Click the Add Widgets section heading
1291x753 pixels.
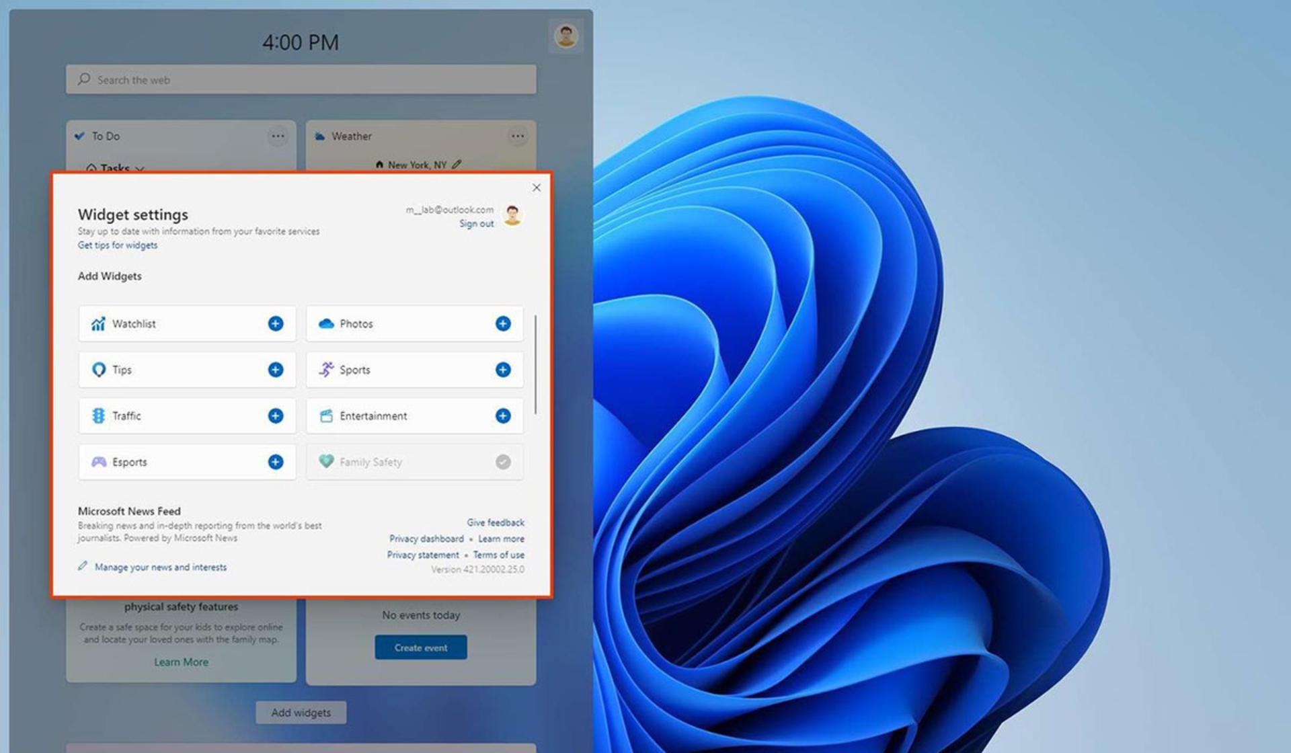point(110,276)
